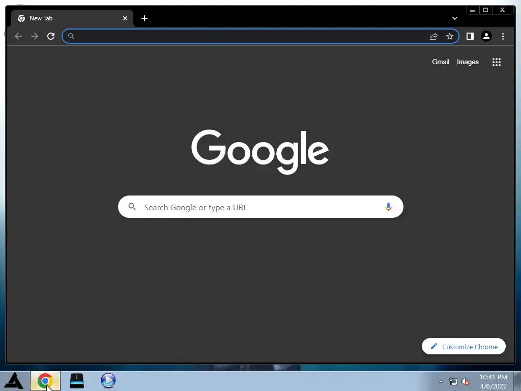This screenshot has height=391, width=521.
Task: Open the Start menu logo on taskbar
Action: click(x=14, y=381)
